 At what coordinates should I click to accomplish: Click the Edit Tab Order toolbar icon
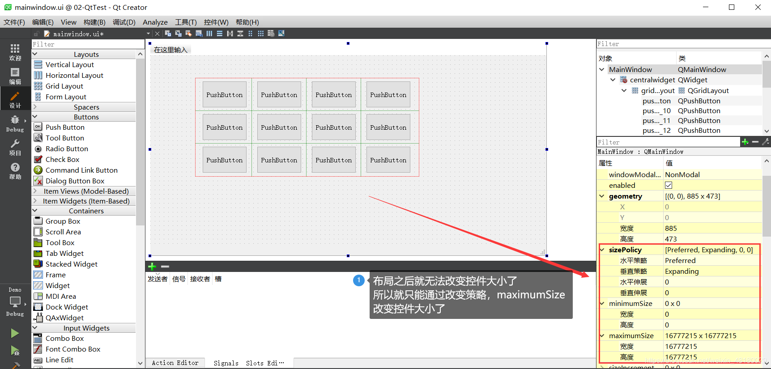tap(199, 34)
